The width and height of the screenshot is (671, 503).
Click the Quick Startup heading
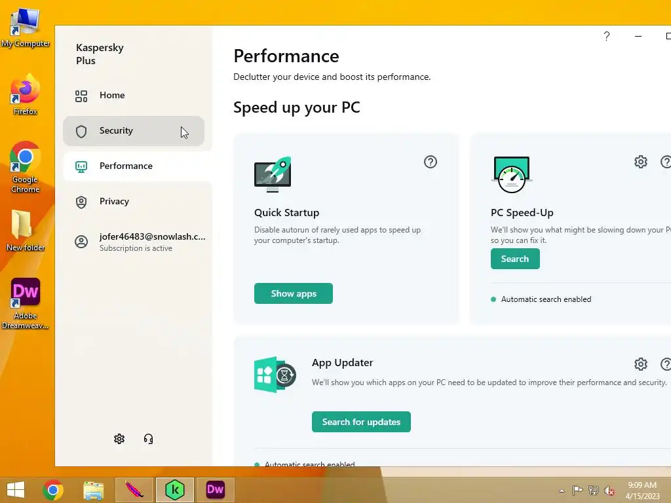coord(287,213)
